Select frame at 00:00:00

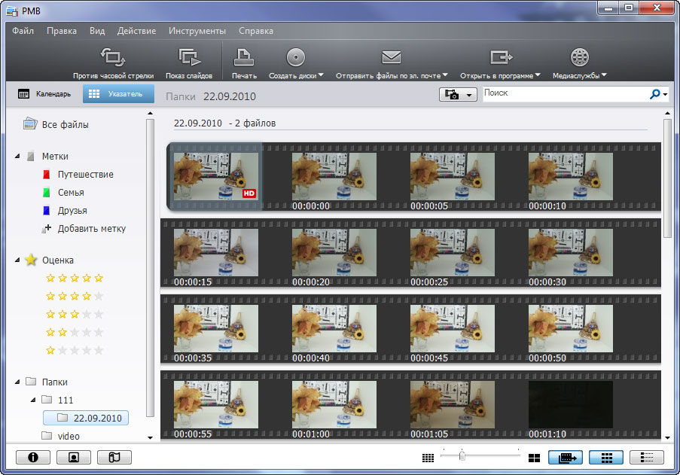334,176
